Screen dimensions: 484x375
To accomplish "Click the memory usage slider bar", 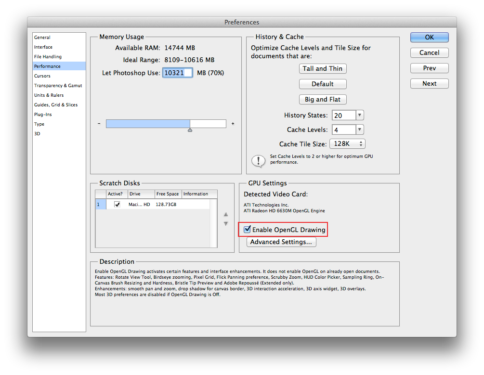I will click(x=166, y=124).
